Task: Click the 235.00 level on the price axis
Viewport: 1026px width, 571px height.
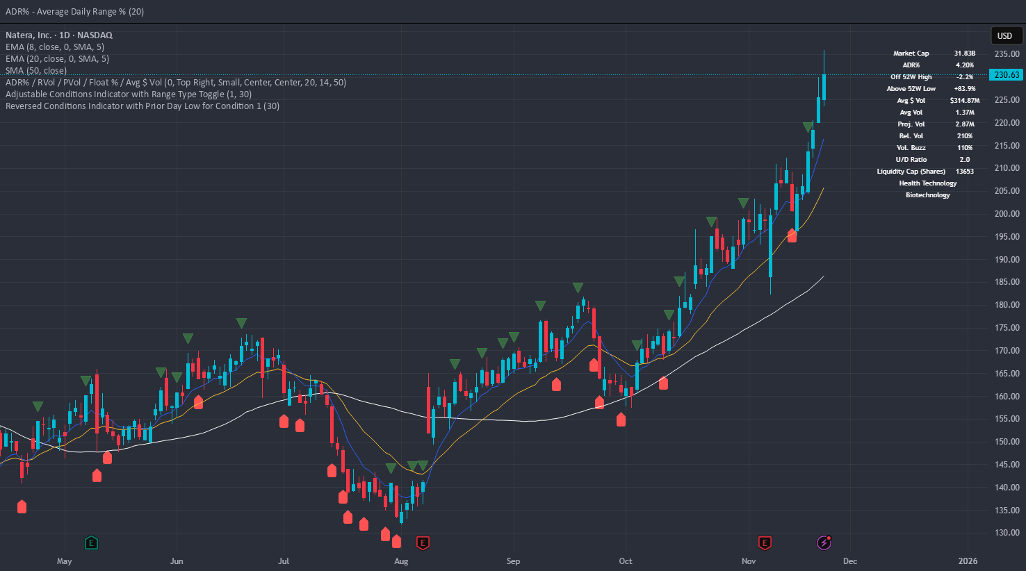Action: (x=1007, y=54)
